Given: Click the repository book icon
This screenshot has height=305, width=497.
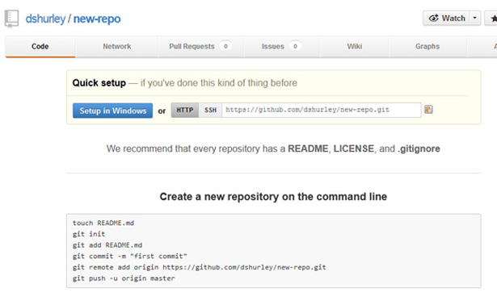Looking at the screenshot, I should (x=11, y=19).
